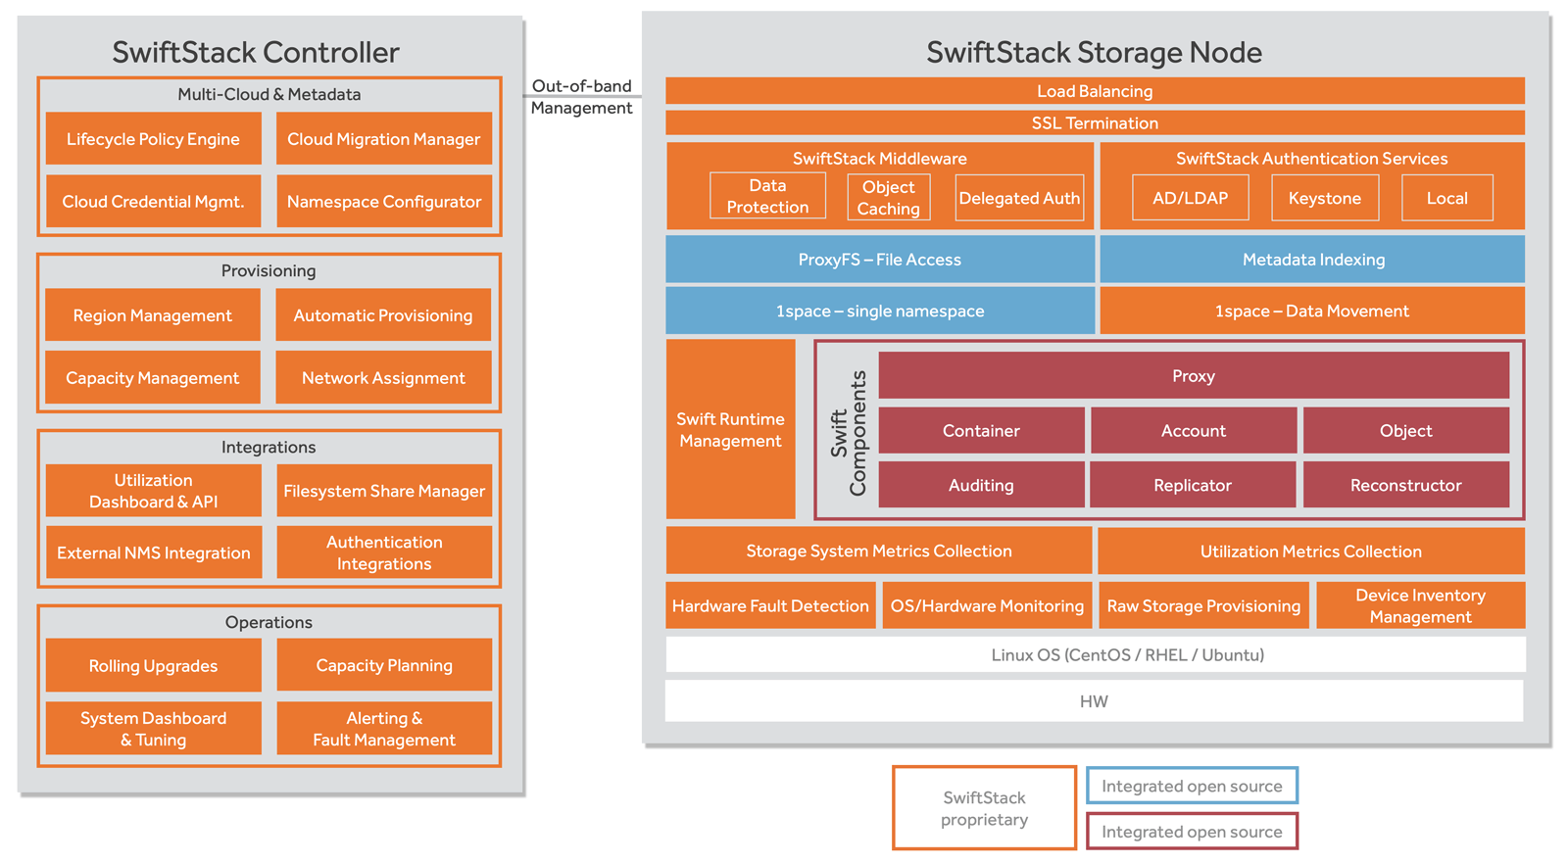Select 1space – Data Movement block
The width and height of the screenshot is (1568, 863).
pos(1313,311)
